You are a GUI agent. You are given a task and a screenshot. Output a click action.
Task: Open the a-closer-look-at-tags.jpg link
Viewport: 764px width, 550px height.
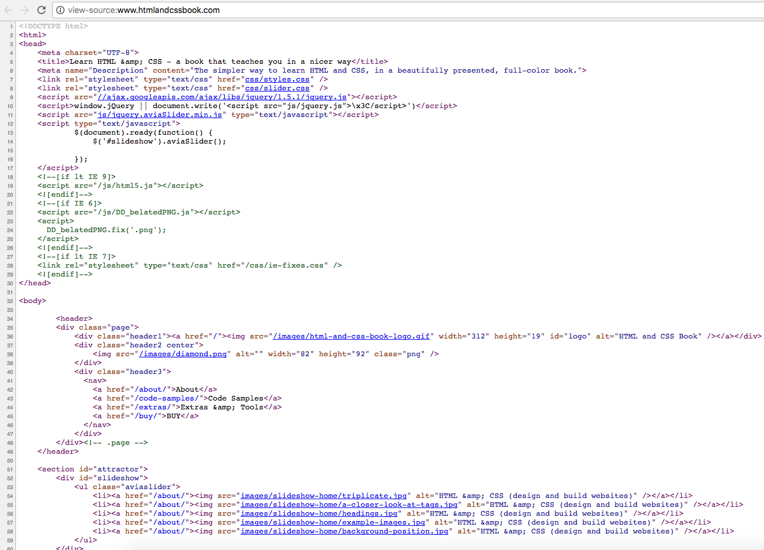coord(349,505)
